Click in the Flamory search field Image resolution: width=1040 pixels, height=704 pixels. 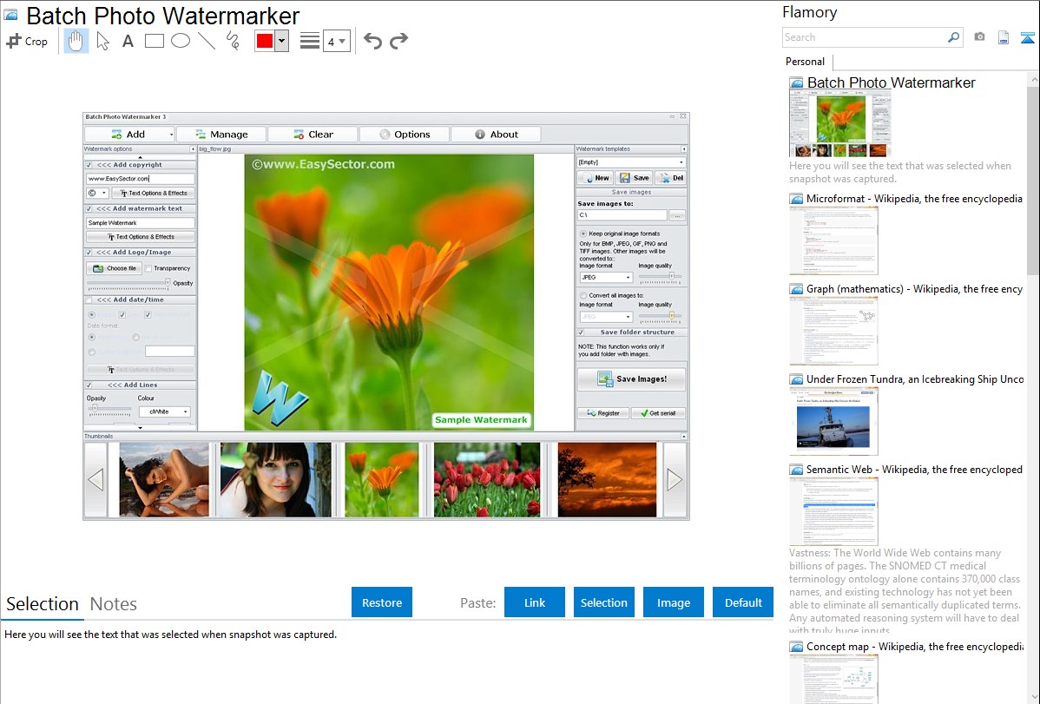pos(864,37)
